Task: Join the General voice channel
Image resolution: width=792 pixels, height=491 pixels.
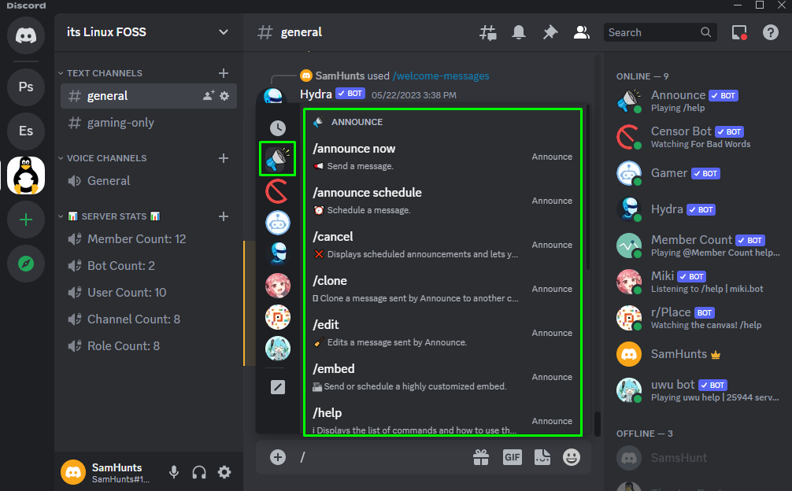Action: [x=149, y=181]
